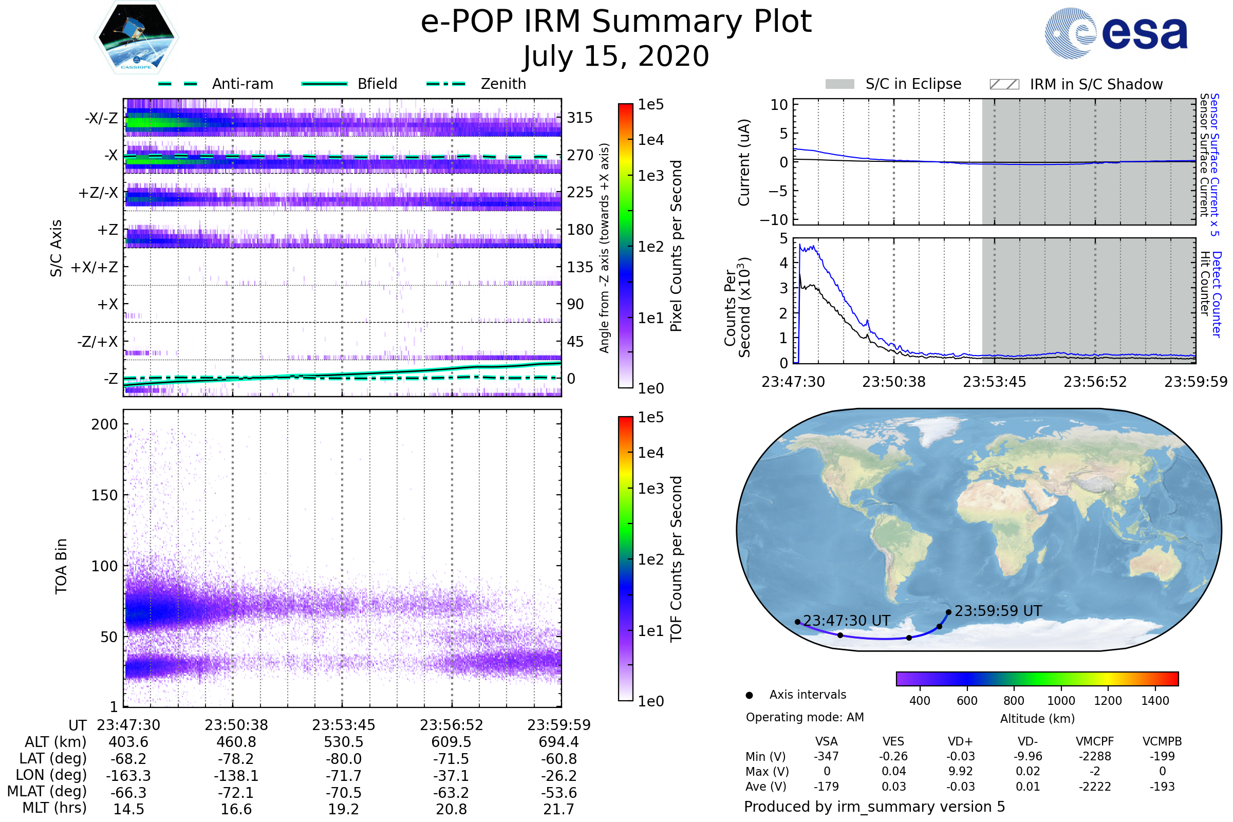Click the VMCPF column header in voltage table

(1095, 741)
